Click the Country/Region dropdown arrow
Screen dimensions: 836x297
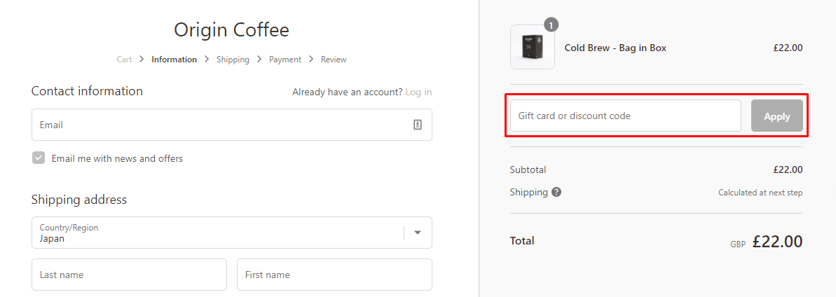pyautogui.click(x=418, y=233)
